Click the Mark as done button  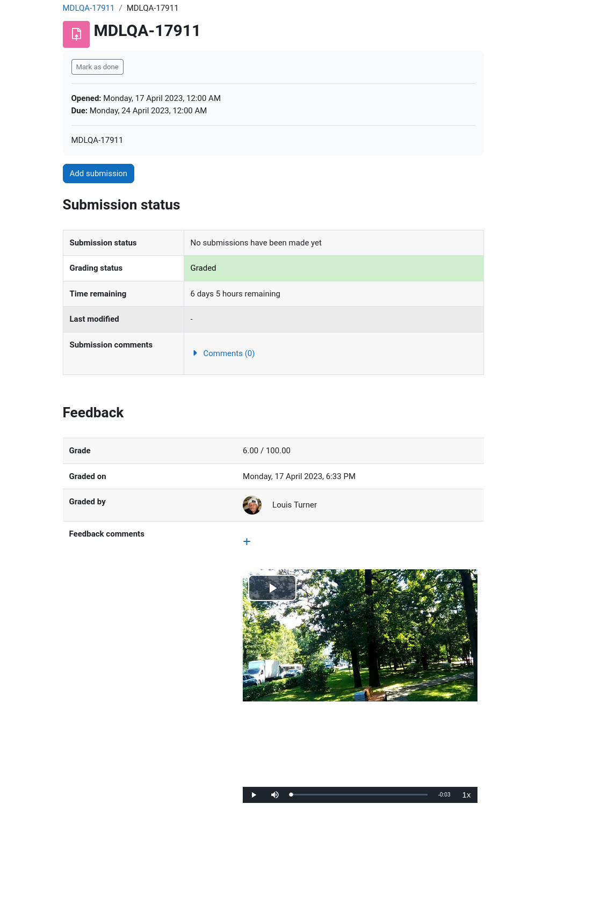[97, 67]
